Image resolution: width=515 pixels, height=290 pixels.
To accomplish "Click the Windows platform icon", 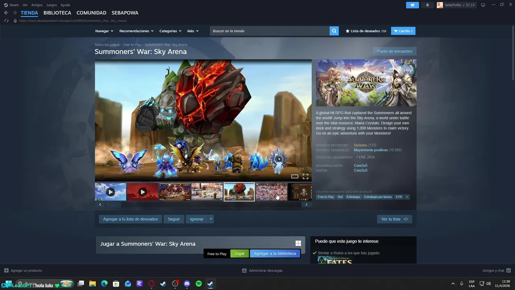I will (298, 243).
